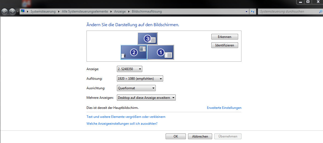Select monitor 3 thumbnail
Viewport: 323px width, 143px height.
point(148,38)
